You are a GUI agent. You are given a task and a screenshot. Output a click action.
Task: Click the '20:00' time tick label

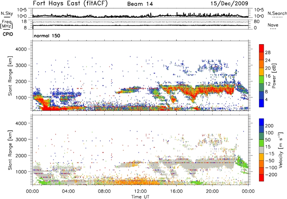click(x=212, y=191)
